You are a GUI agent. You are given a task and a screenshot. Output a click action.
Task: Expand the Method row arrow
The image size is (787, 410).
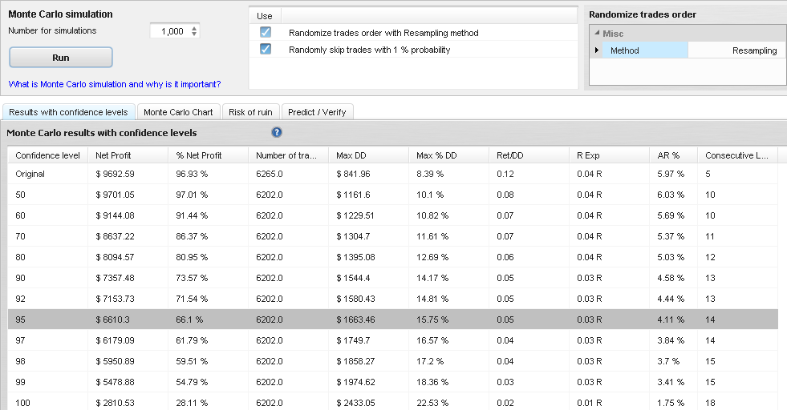pos(596,50)
